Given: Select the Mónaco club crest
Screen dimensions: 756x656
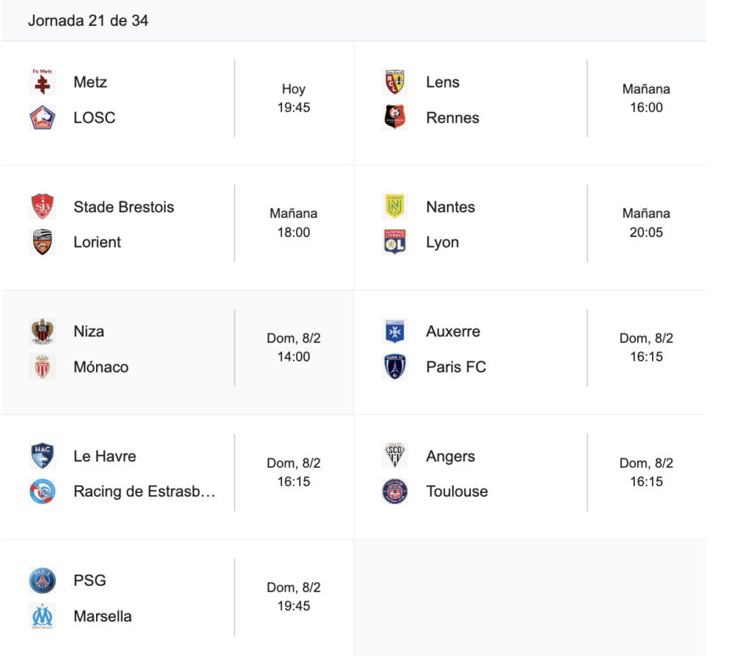Looking at the screenshot, I should point(42,367).
